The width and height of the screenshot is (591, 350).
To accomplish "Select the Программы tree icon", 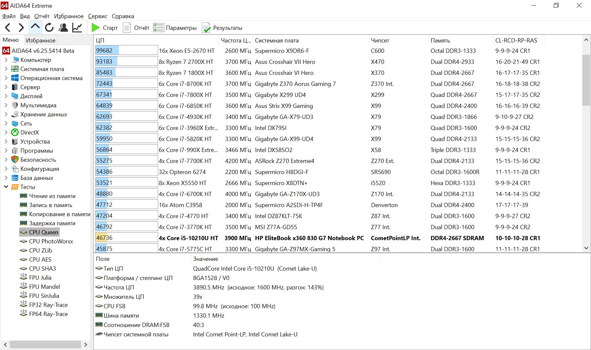I will [x=15, y=151].
